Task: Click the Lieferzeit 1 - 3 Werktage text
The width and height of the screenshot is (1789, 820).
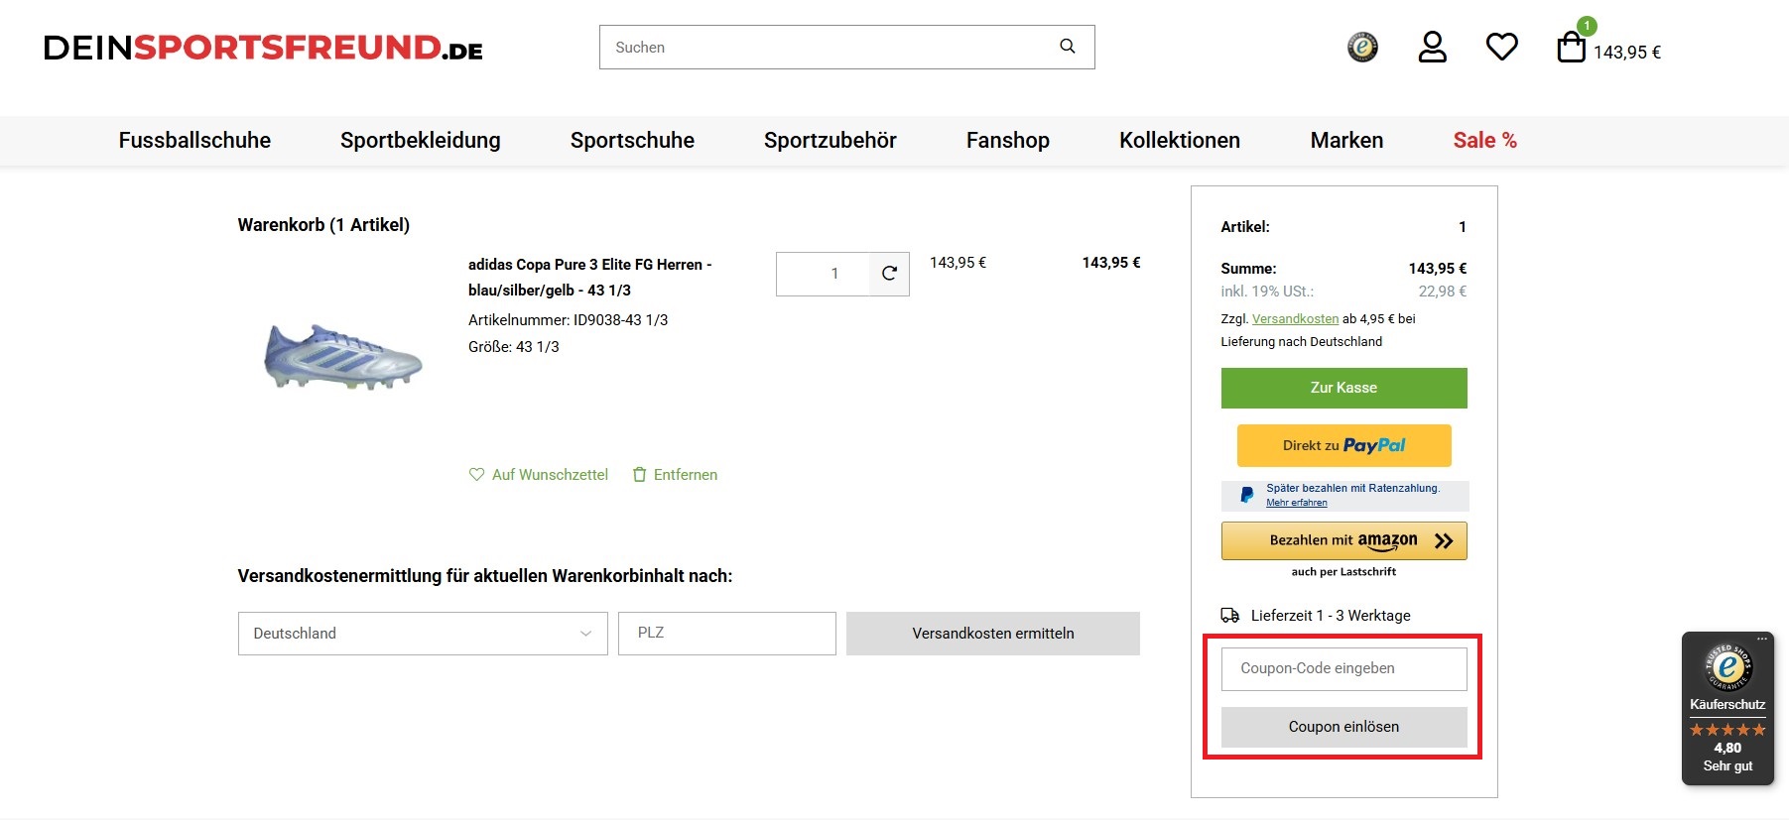Action: (1331, 616)
